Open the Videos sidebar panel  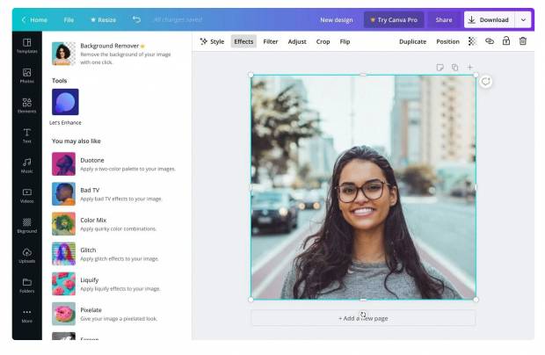(26, 196)
